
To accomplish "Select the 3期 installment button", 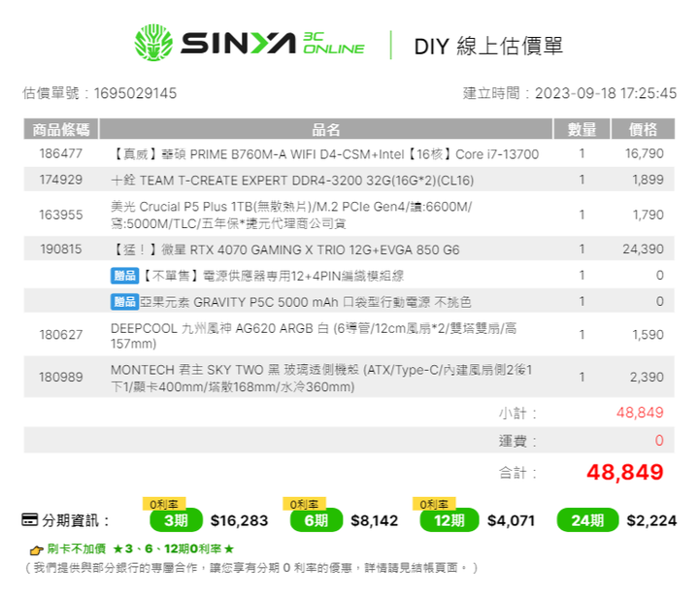I will (x=176, y=520).
